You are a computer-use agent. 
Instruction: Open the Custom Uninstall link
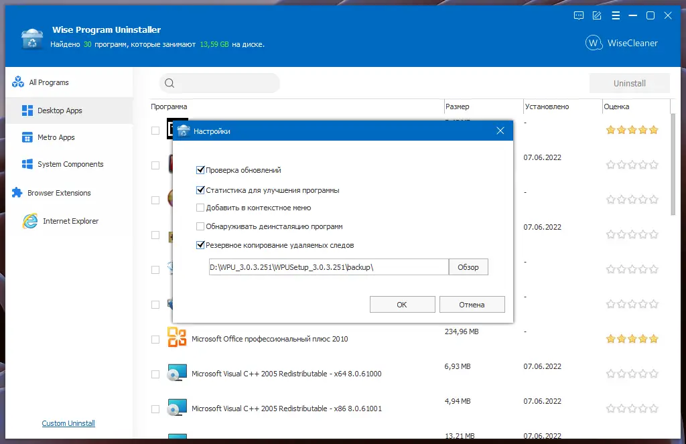[68, 423]
